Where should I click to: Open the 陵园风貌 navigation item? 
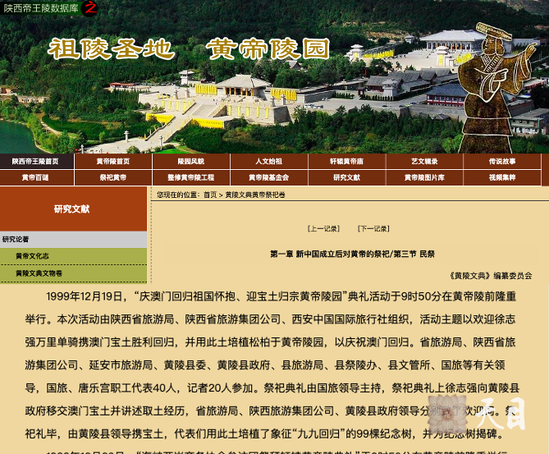click(x=190, y=162)
